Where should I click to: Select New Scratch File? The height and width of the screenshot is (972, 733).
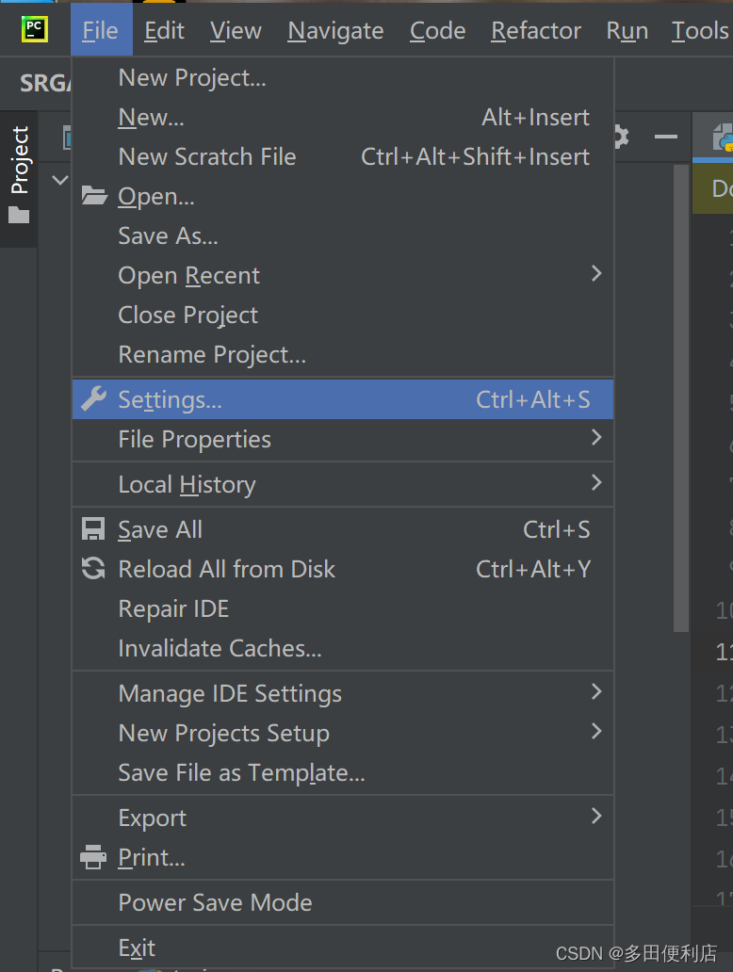[343, 157]
